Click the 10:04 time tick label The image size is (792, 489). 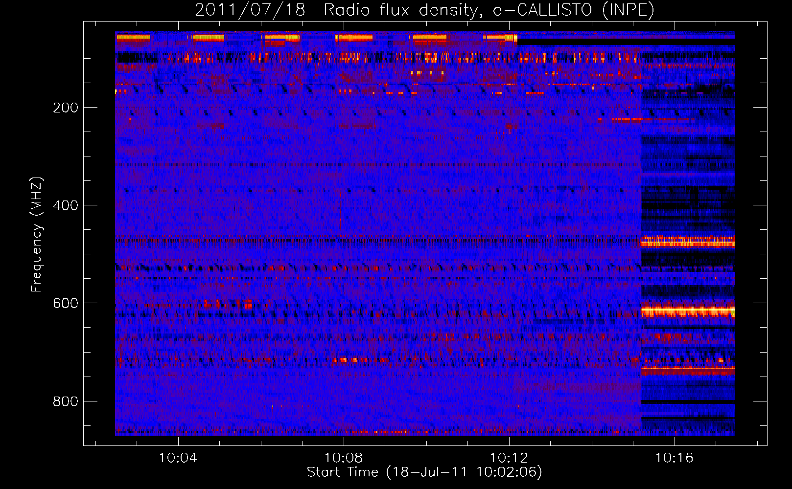click(x=178, y=458)
